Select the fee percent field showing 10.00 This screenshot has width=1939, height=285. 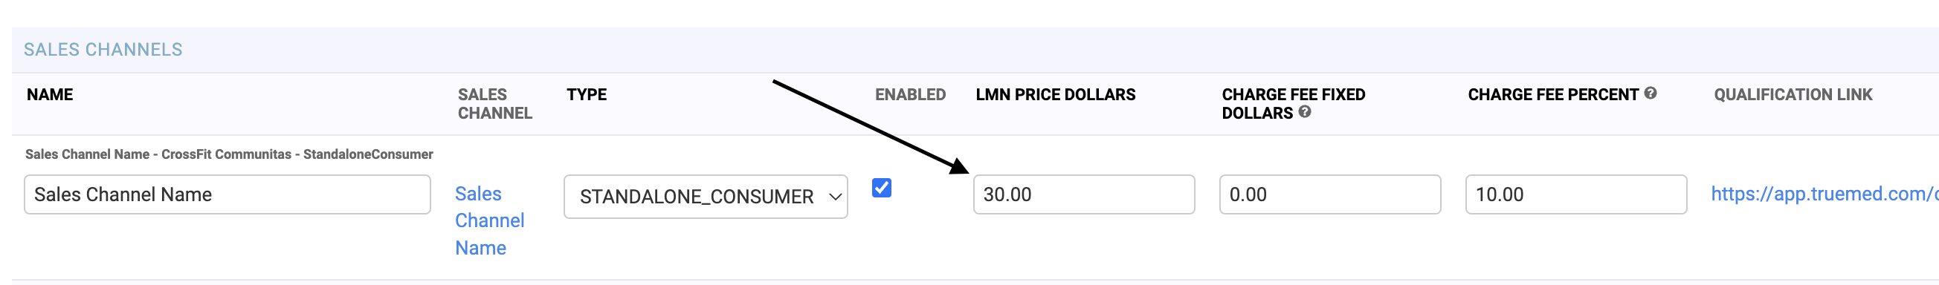(x=1575, y=194)
